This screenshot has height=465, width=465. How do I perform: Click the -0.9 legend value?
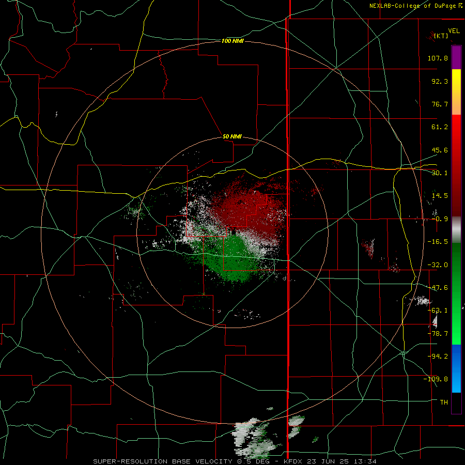point(440,219)
